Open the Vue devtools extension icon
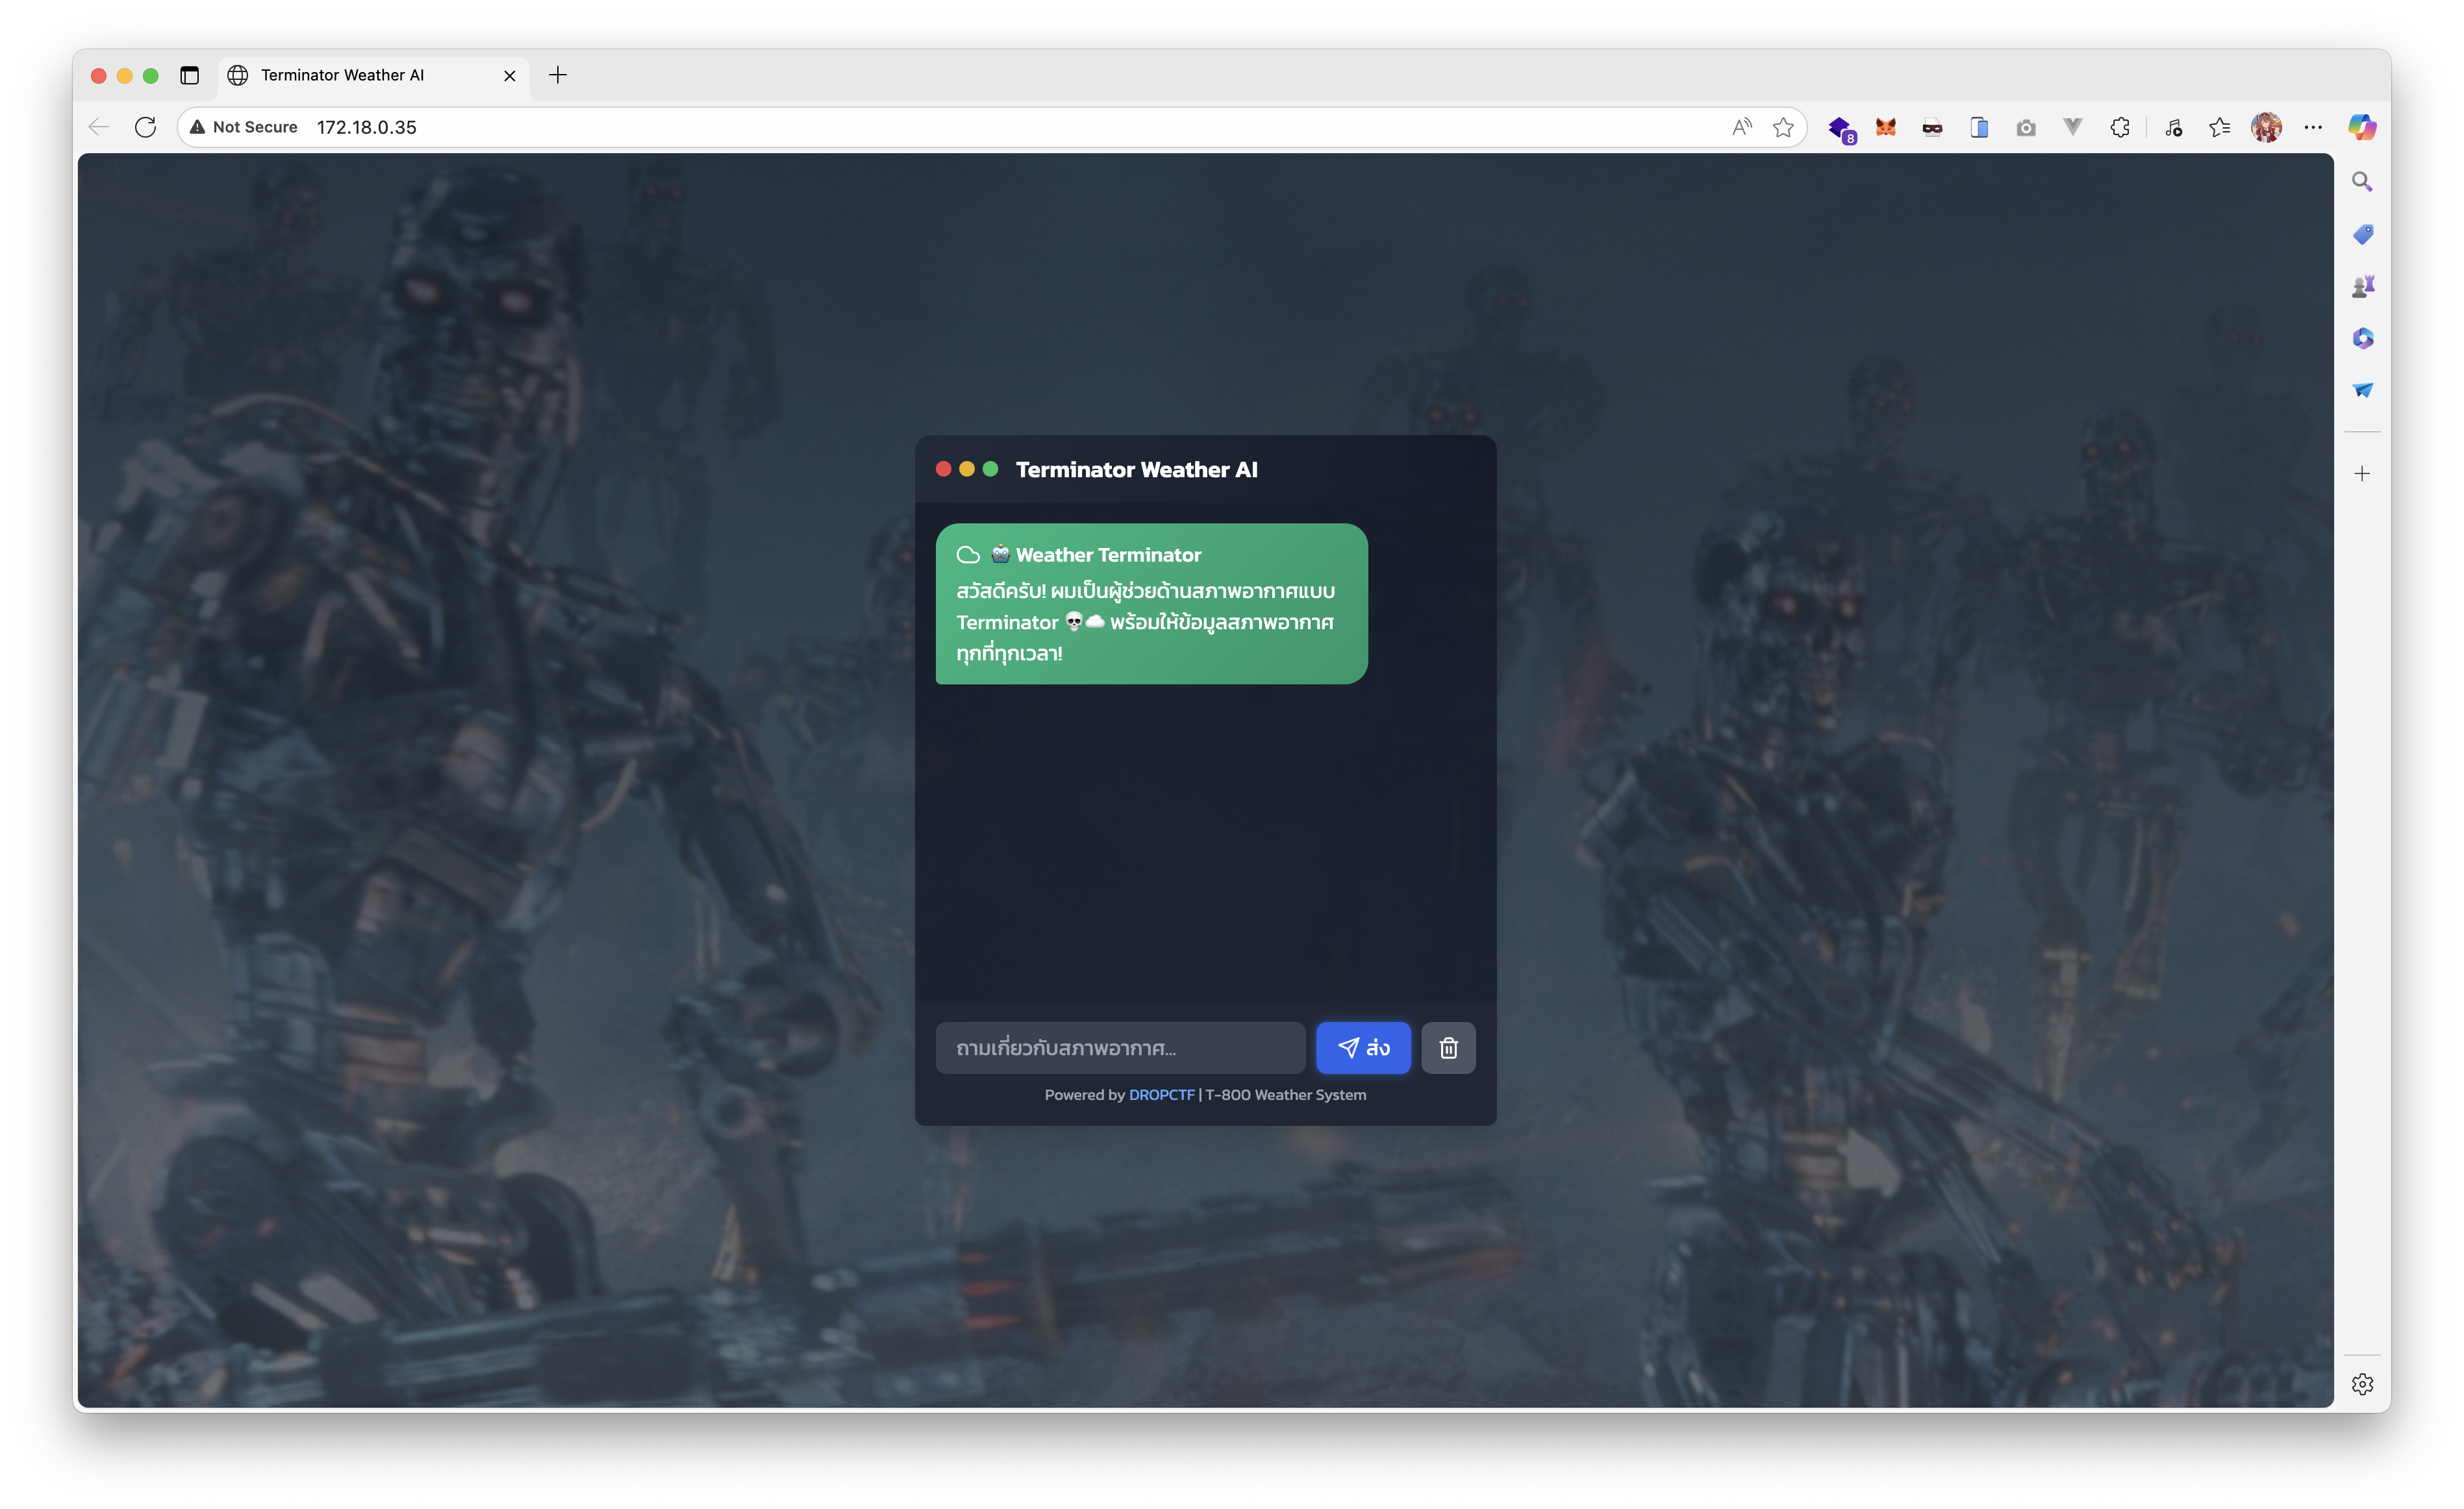Image resolution: width=2464 pixels, height=1509 pixels. 2072,127
